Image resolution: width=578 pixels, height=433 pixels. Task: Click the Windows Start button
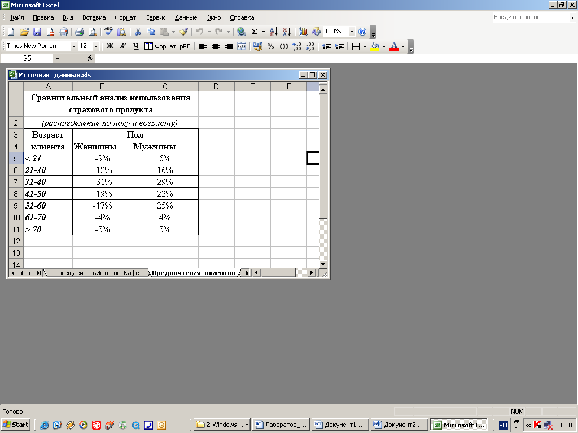point(16,425)
